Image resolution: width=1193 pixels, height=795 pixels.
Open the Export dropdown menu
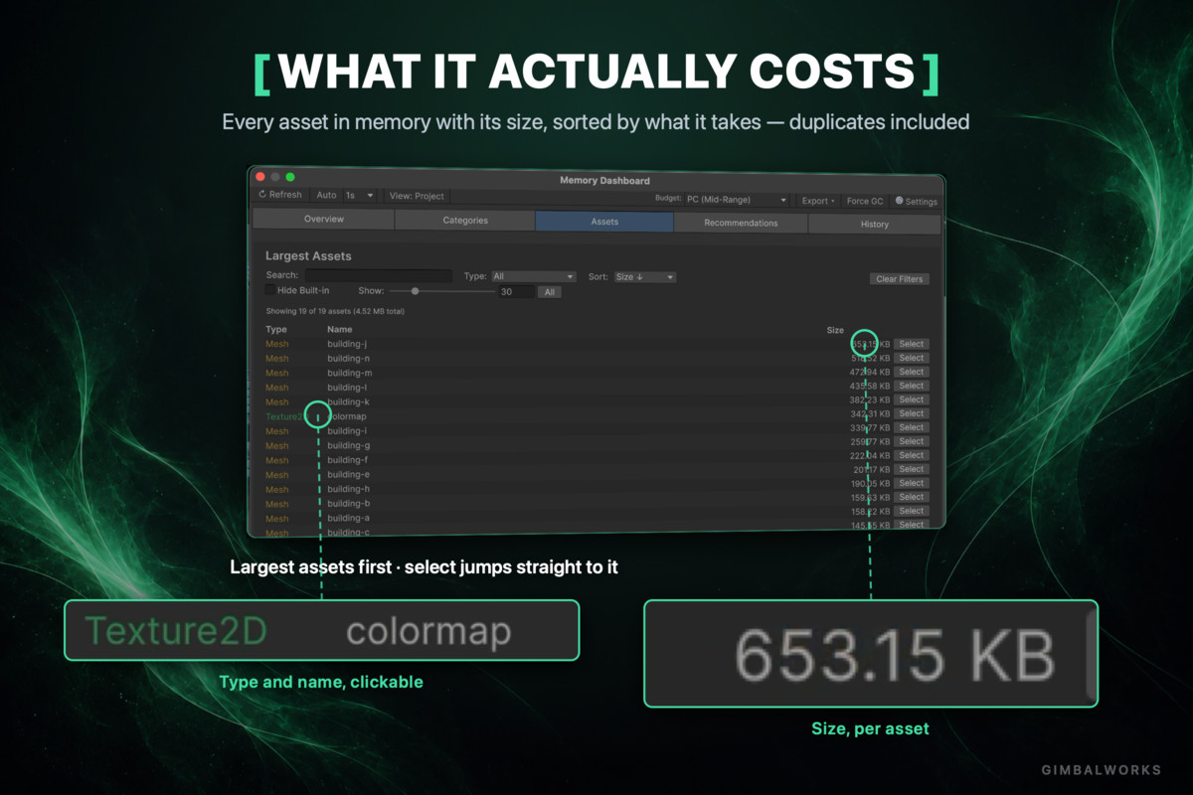818,201
